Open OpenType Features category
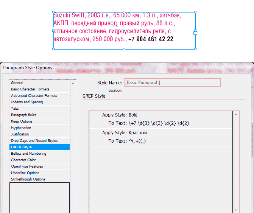Screen dimensions: 254x213 39,166
